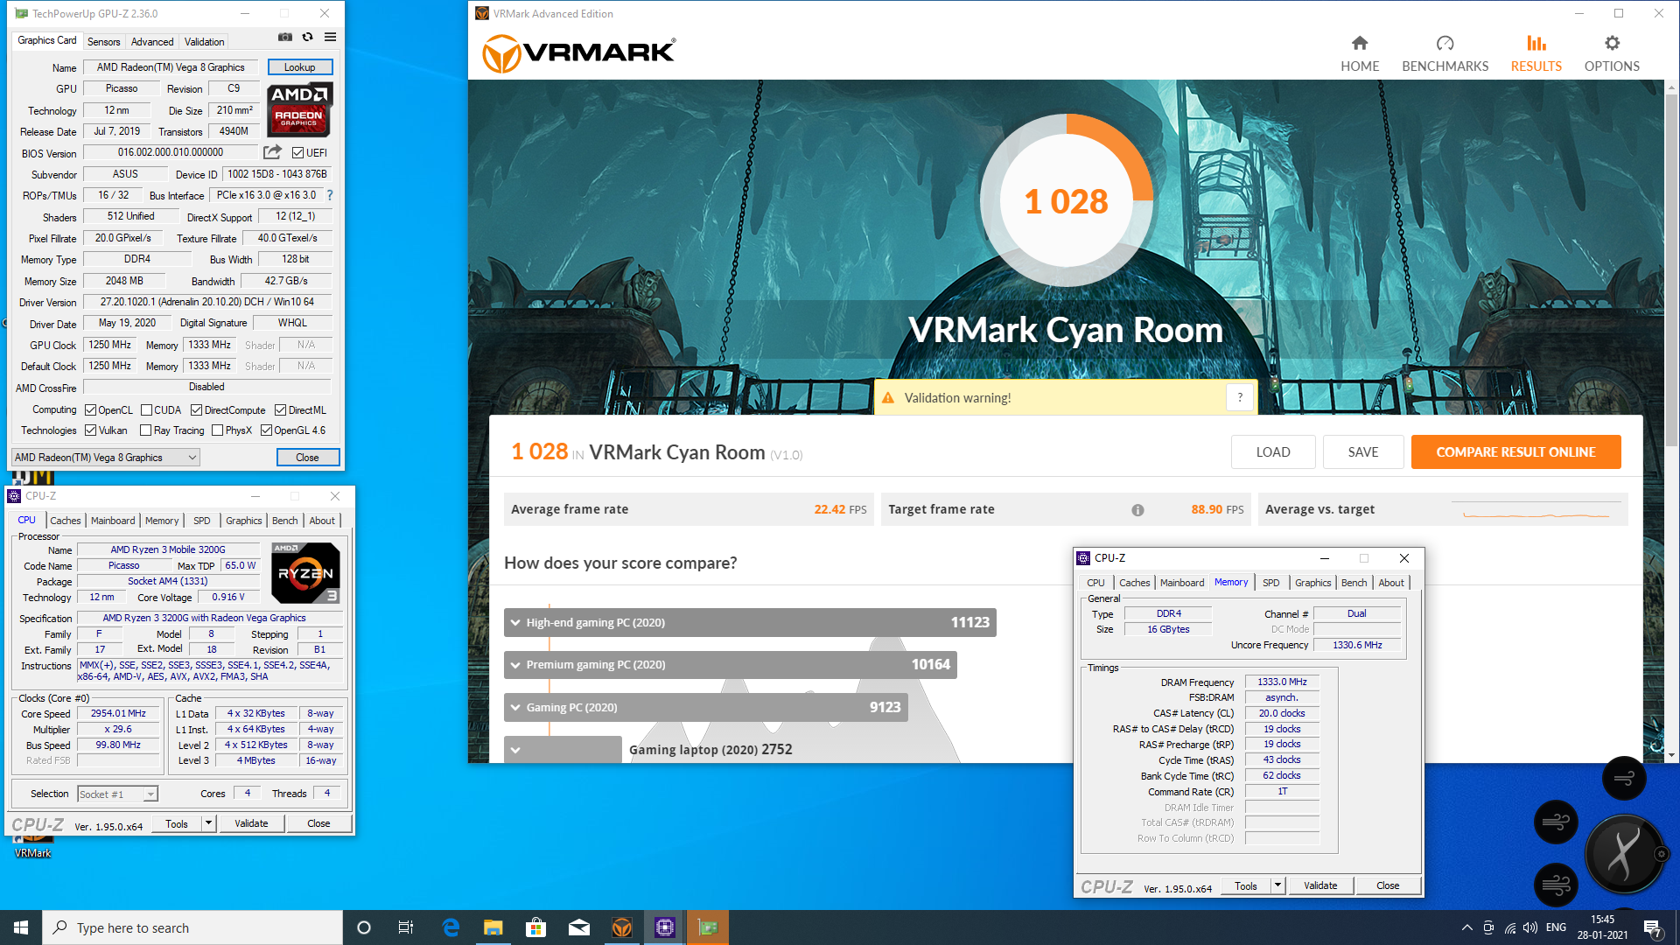Open VRMark BENCHMARKS section
This screenshot has width=1680, height=945.
tap(1445, 53)
